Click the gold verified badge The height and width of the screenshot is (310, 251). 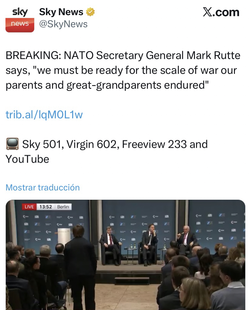(90, 12)
